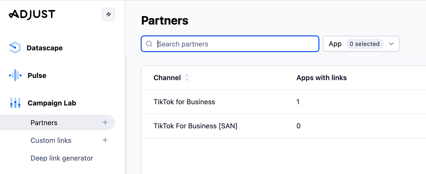Click the Pulse waveform icon
Viewport: 426px width, 174px height.
[15, 75]
